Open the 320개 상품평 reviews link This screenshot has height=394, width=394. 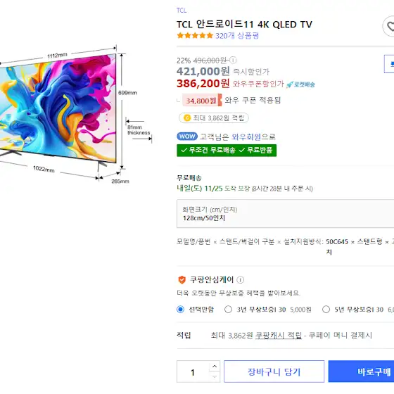pyautogui.click(x=237, y=35)
